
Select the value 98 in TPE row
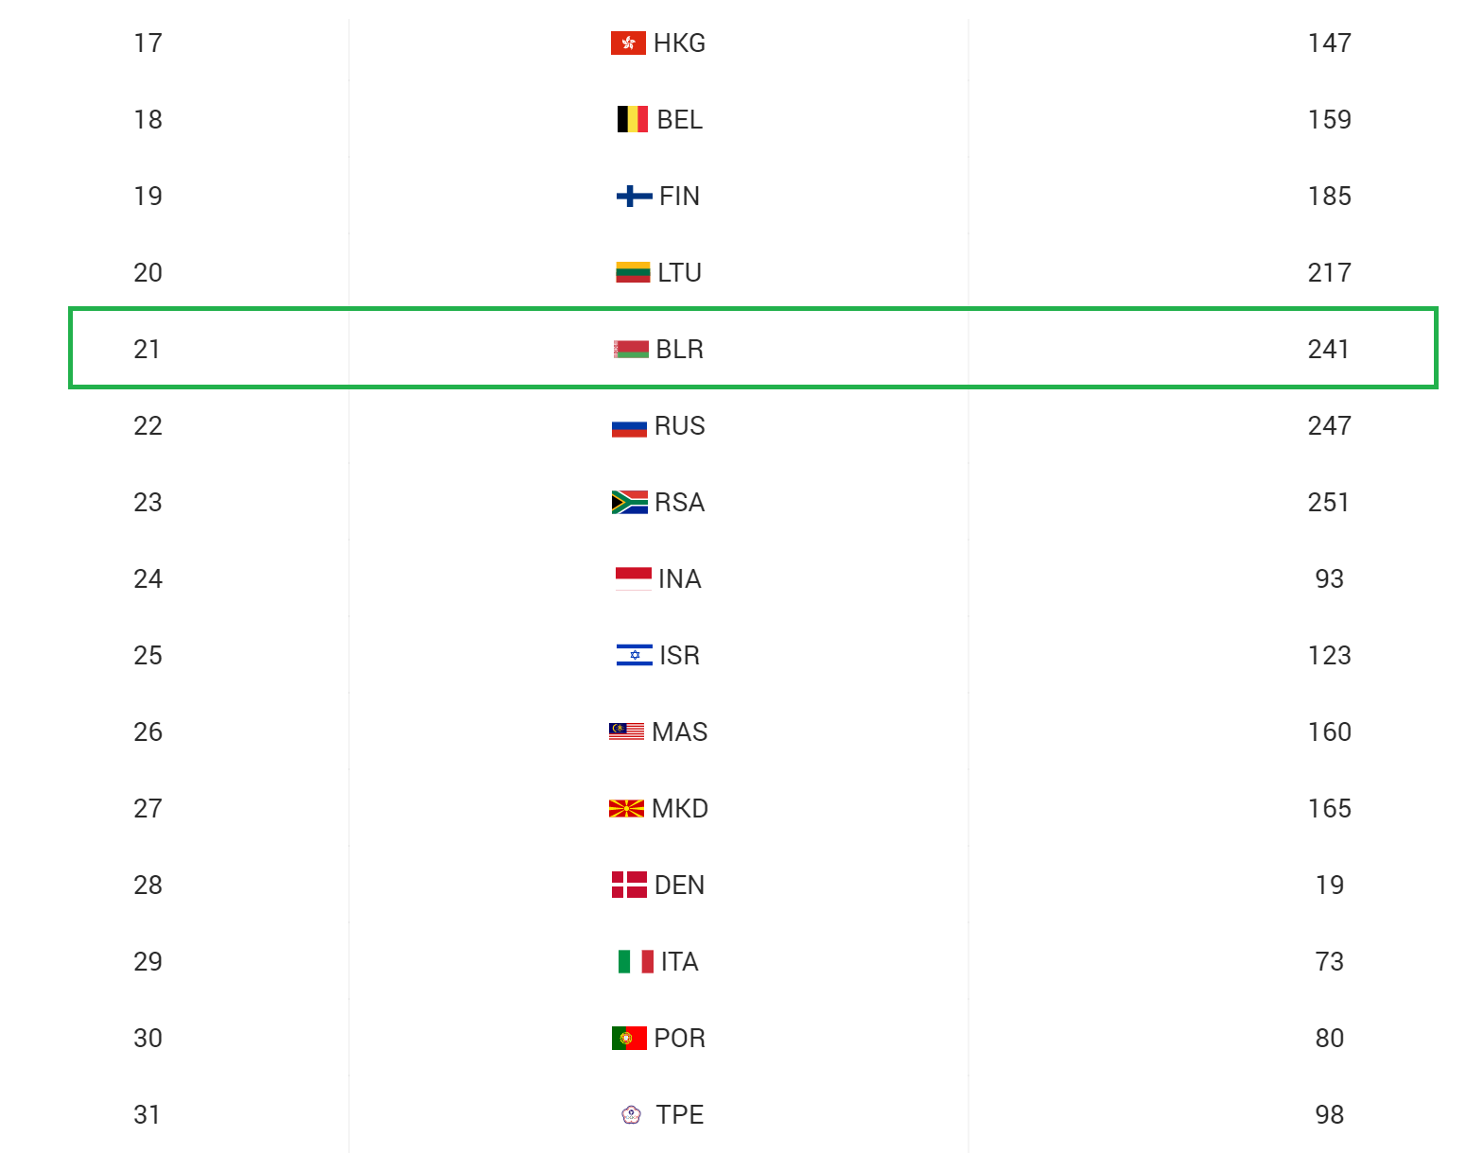[1329, 1115]
